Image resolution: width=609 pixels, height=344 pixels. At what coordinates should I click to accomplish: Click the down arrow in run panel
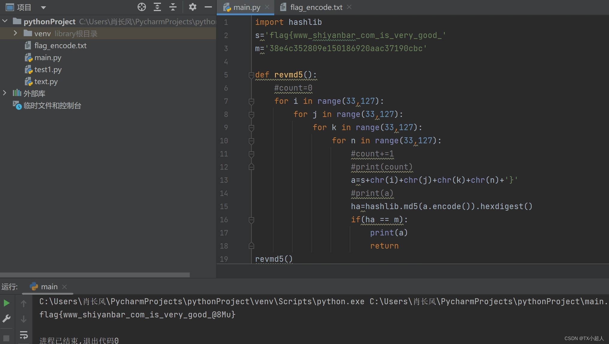point(24,319)
